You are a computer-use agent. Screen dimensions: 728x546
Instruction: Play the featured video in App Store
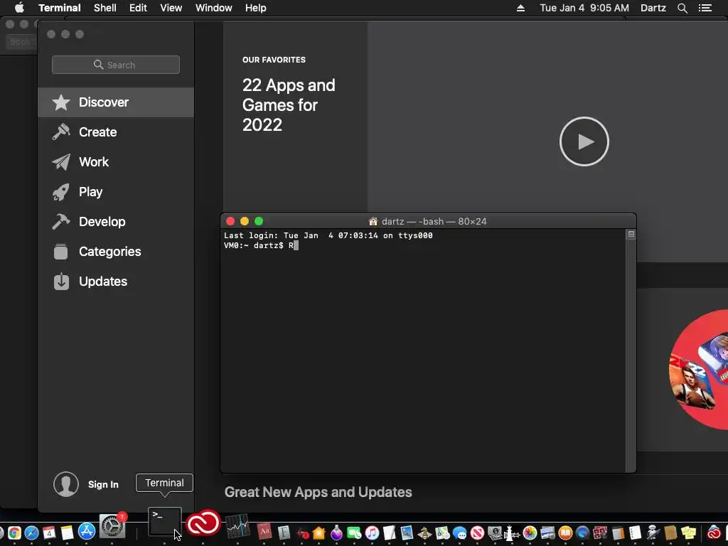click(x=584, y=141)
